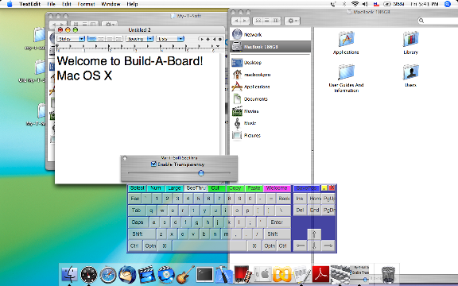Click Welcome macro key on keyboard
The width and height of the screenshot is (458, 286).
(x=277, y=188)
